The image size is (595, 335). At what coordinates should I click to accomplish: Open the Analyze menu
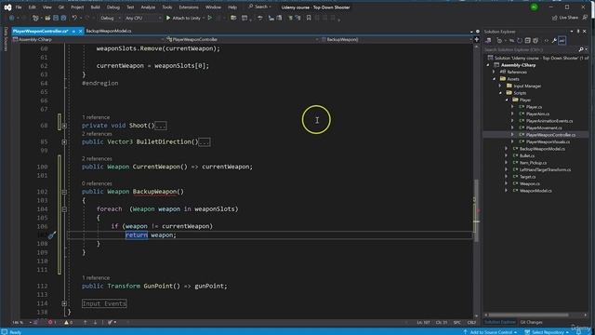pos(148,7)
